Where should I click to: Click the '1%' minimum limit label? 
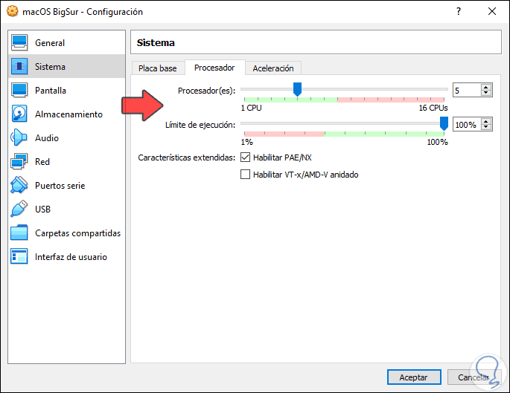click(x=246, y=142)
